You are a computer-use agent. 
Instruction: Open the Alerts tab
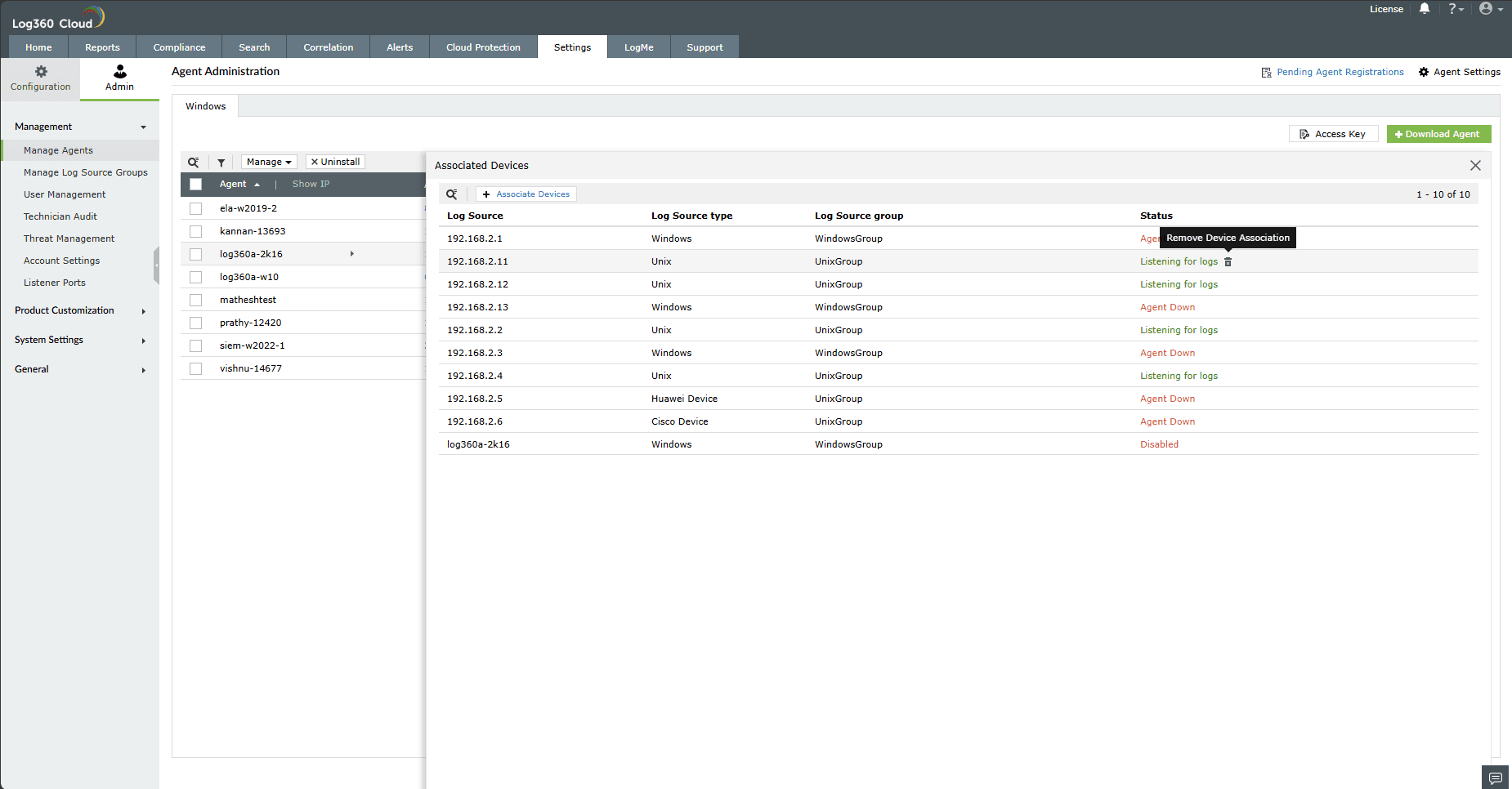400,47
